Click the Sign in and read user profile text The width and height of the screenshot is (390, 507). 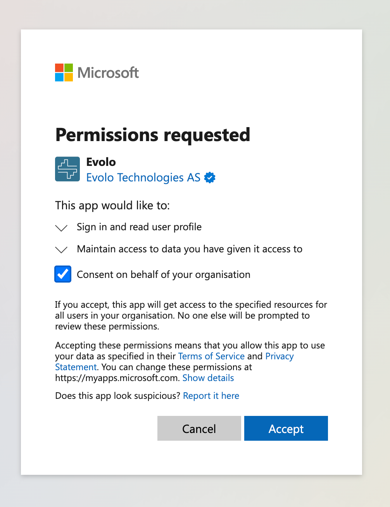(139, 227)
